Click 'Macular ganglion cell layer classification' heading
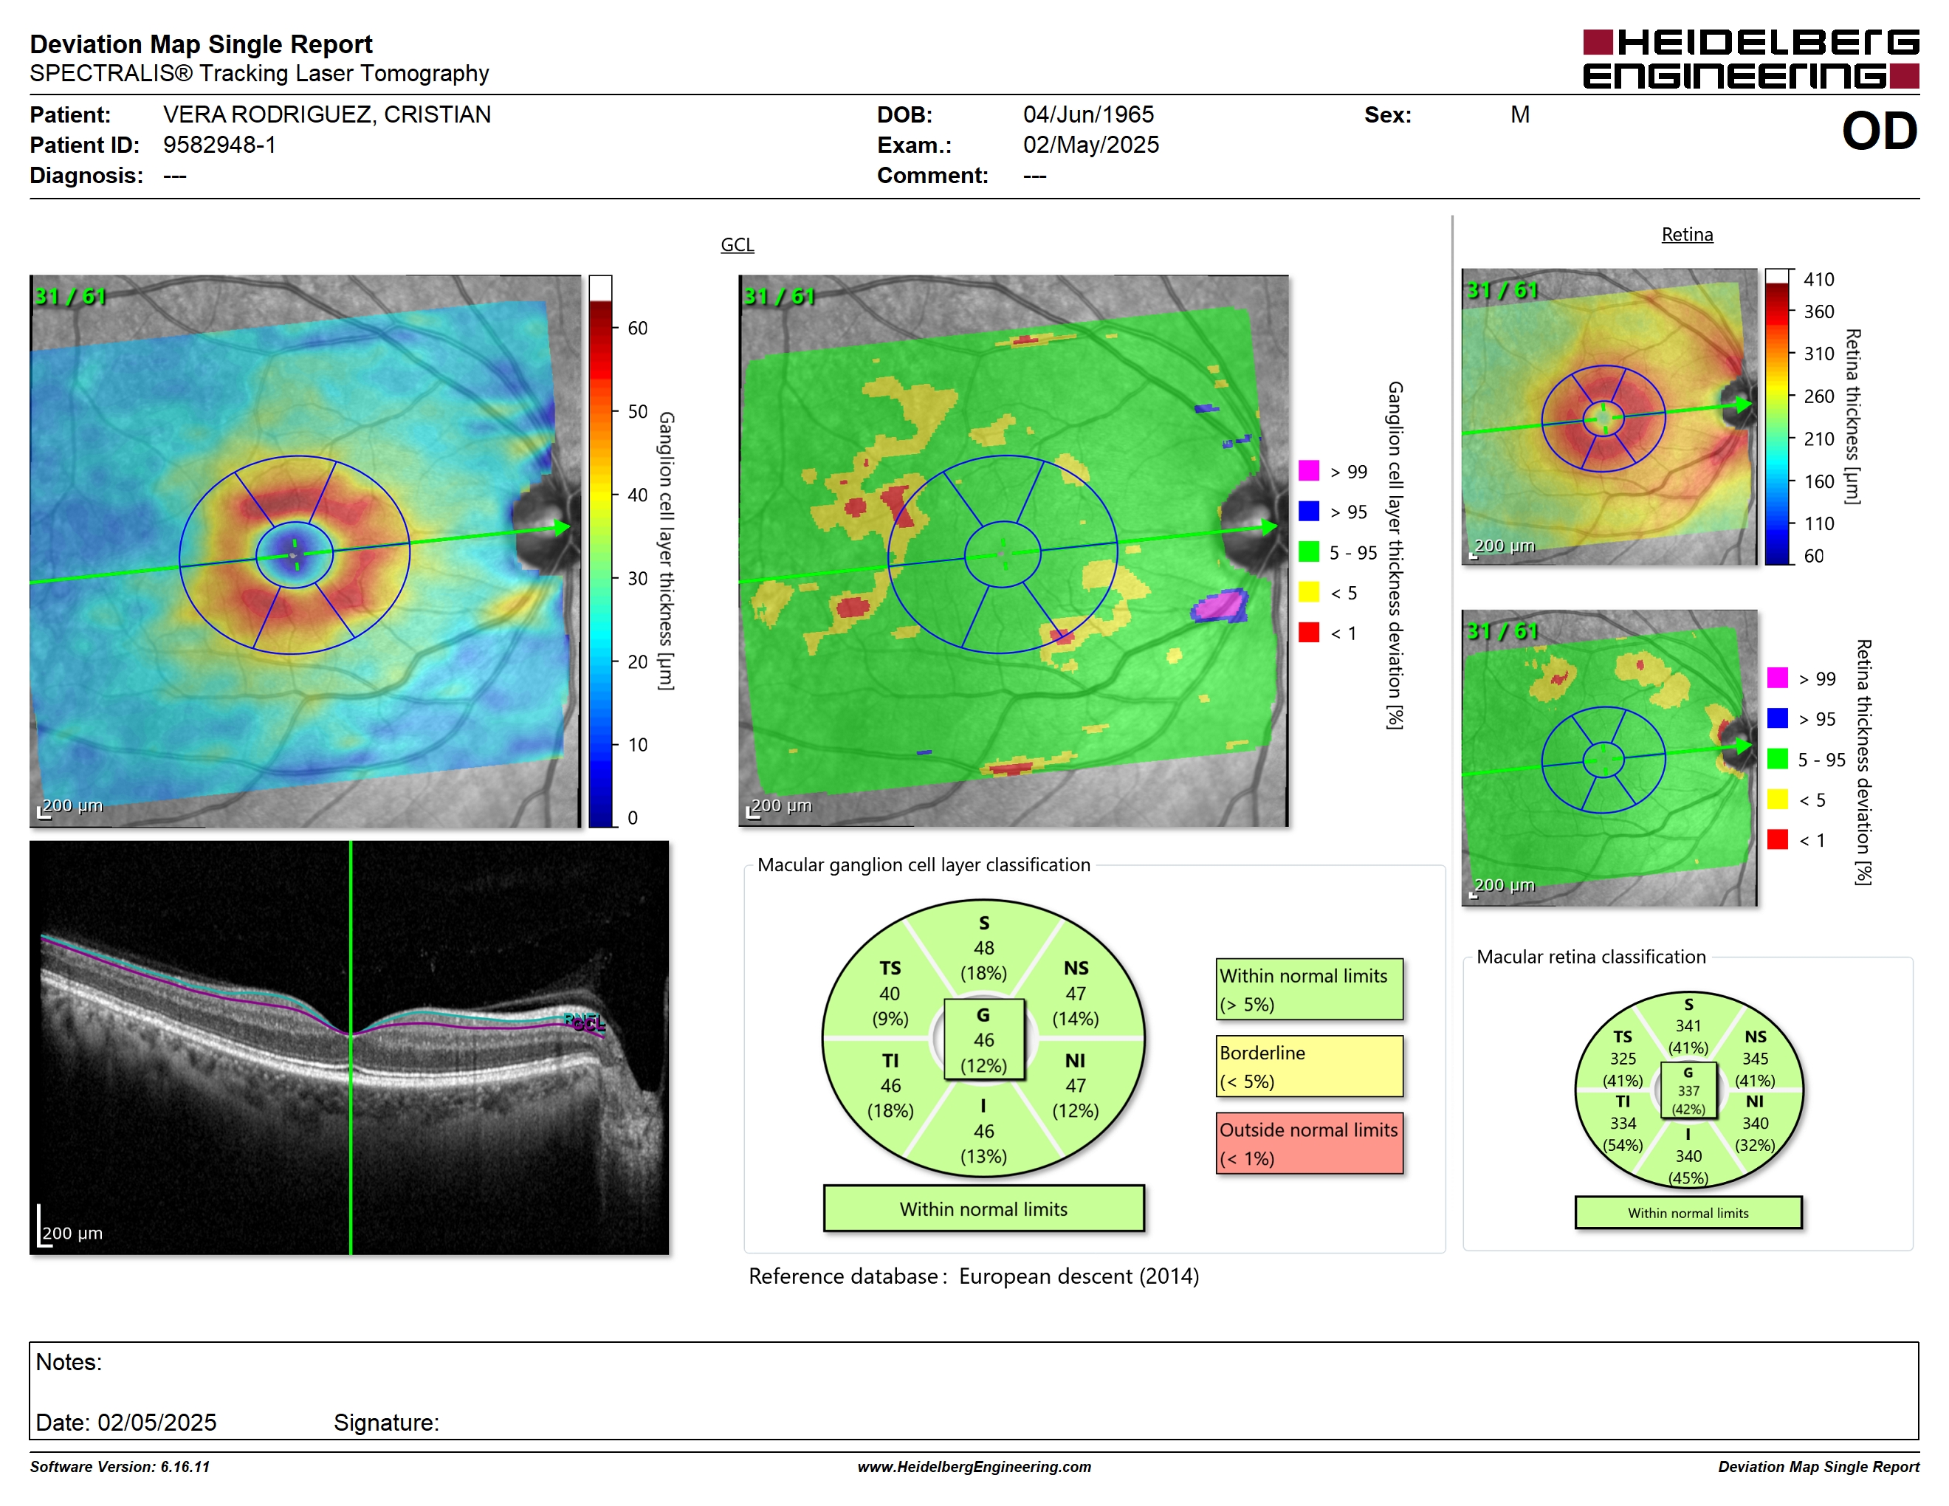 click(924, 864)
